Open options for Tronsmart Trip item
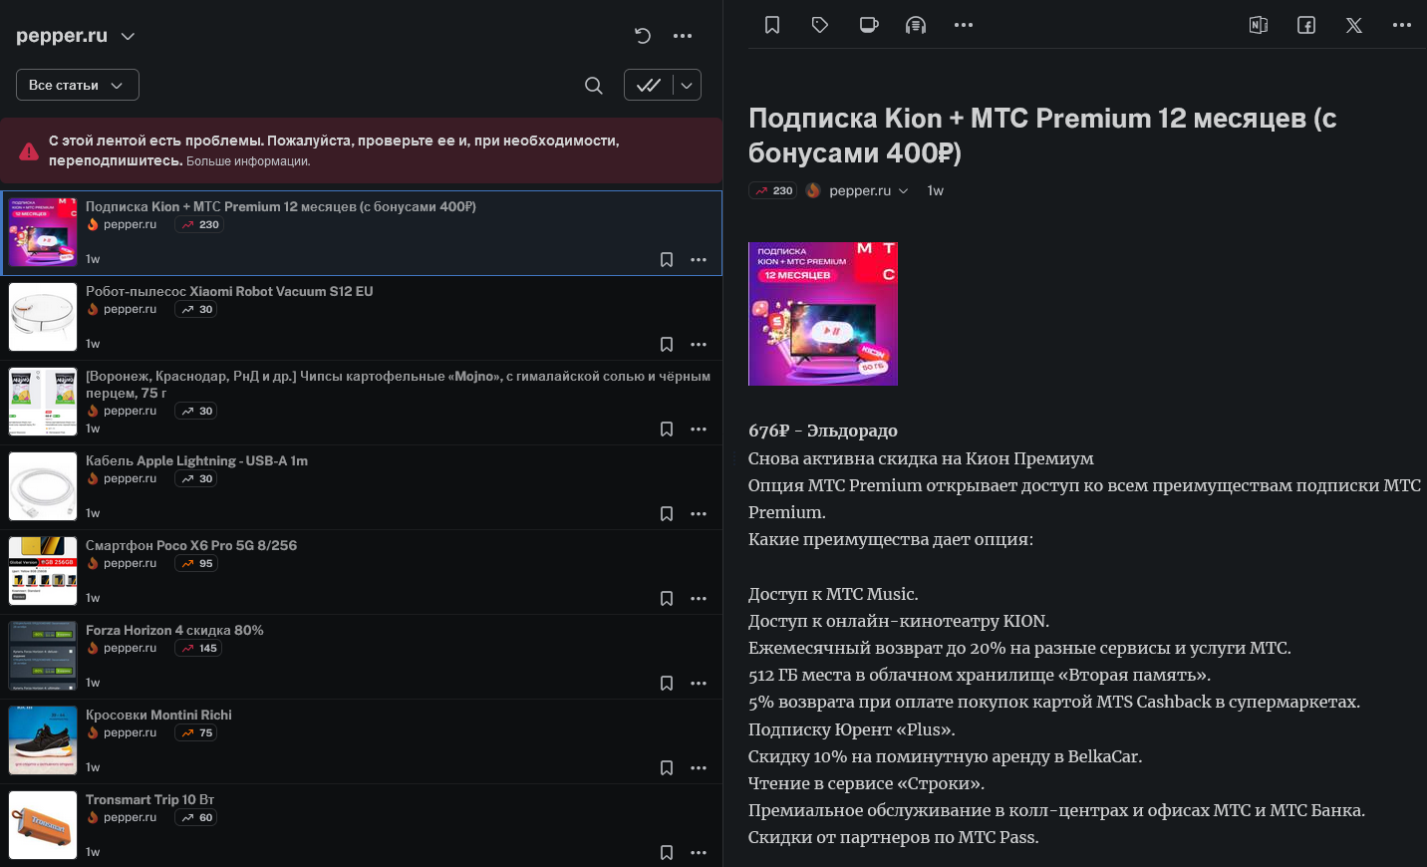Screen dimensions: 1427x867 click(x=699, y=852)
